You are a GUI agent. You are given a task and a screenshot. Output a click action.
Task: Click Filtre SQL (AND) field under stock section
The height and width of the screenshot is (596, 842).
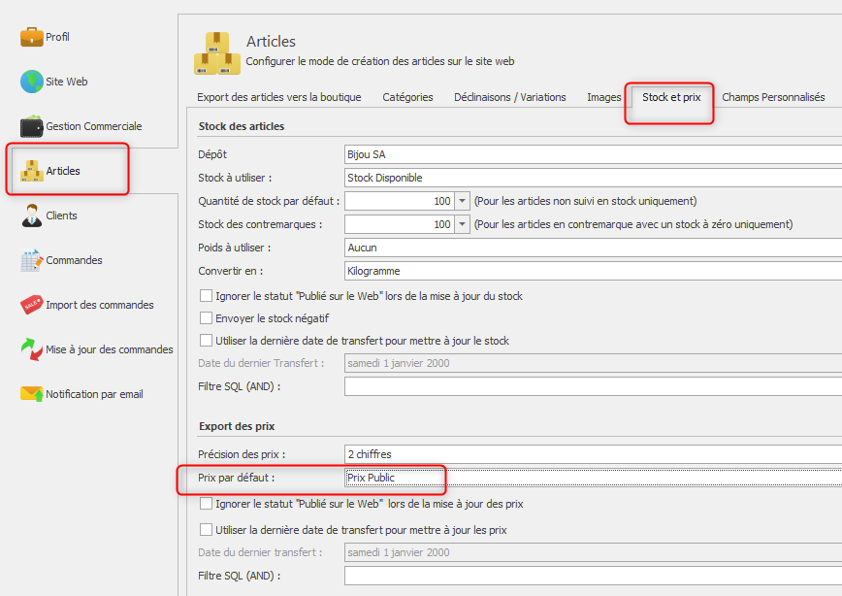(593, 386)
